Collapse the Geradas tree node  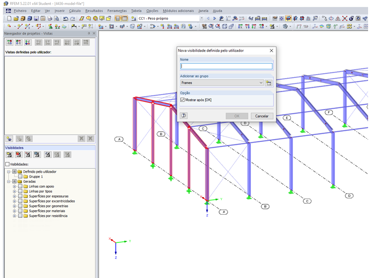tap(9, 181)
